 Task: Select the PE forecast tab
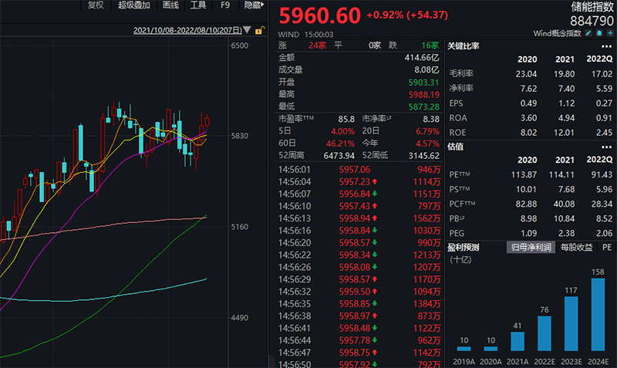tap(607, 247)
